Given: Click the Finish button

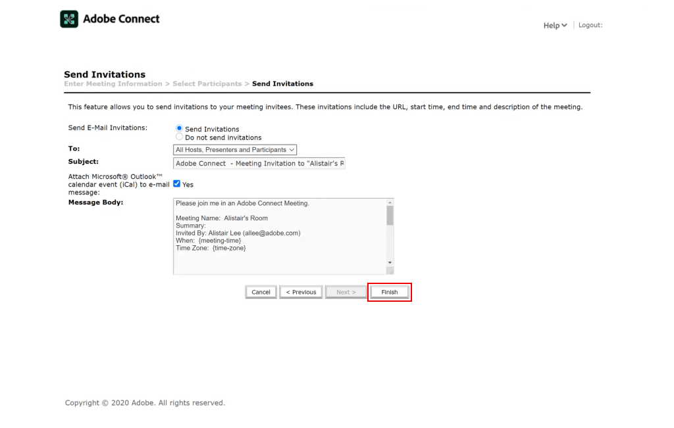Looking at the screenshot, I should point(390,292).
